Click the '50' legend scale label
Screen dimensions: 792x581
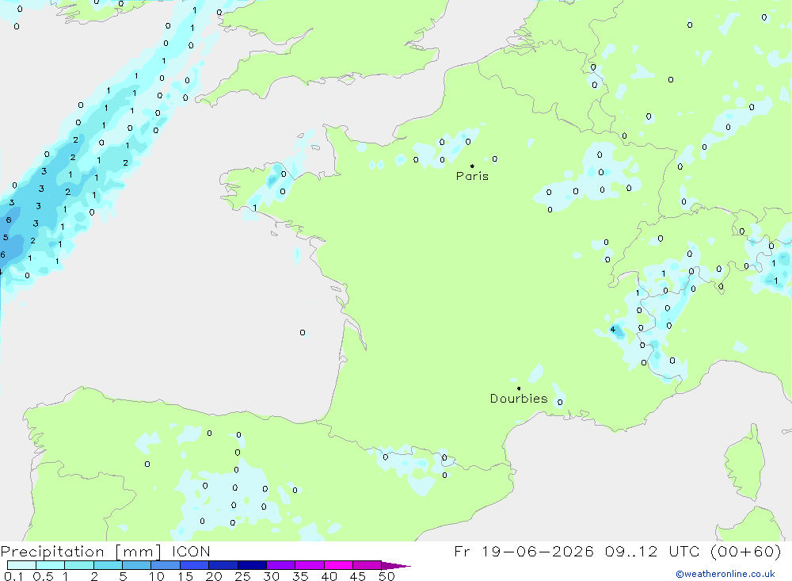[x=386, y=576]
